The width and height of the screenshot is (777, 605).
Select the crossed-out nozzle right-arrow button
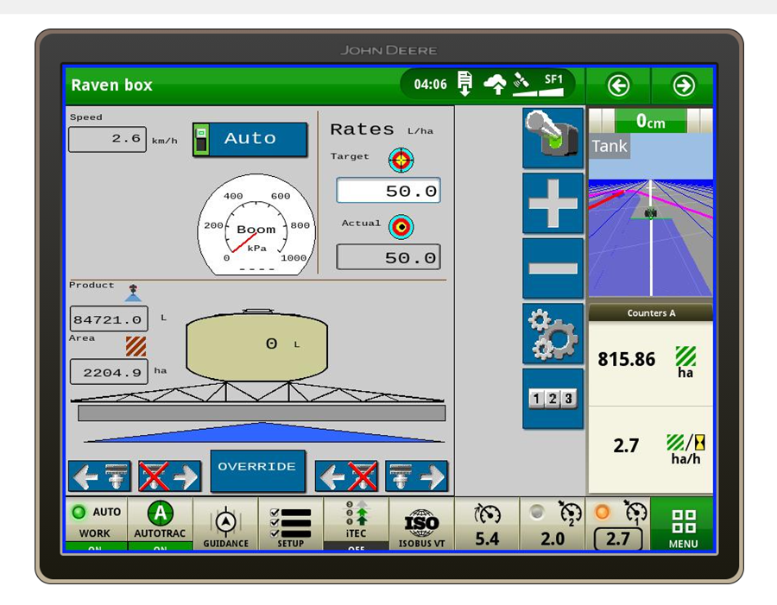coord(169,476)
